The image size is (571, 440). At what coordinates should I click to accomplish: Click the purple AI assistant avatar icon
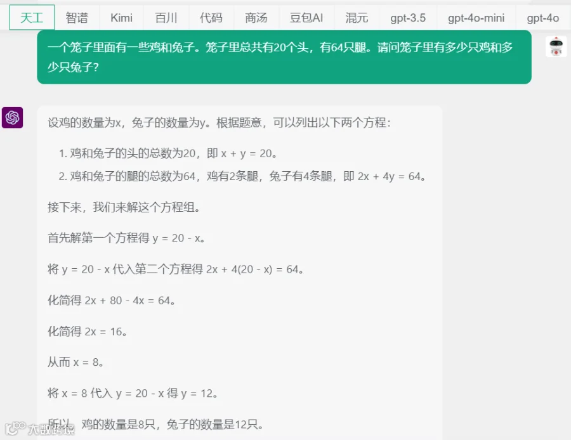[x=13, y=117]
